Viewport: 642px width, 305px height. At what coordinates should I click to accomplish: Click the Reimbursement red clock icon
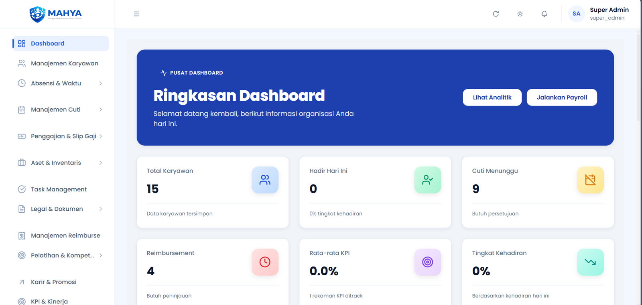tap(265, 262)
